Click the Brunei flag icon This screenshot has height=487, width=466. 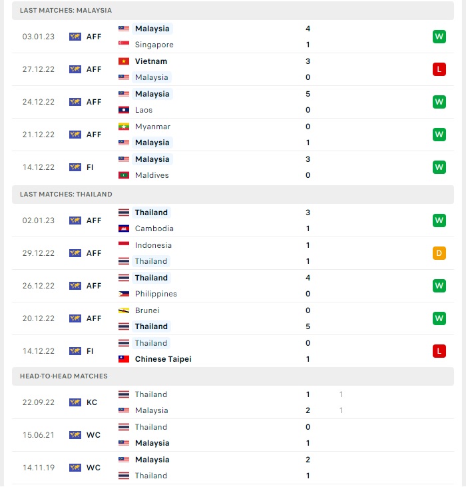(123, 310)
